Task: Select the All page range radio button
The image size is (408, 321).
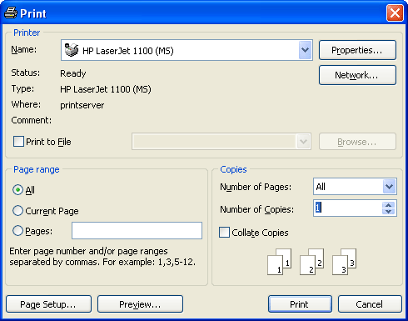Action: click(17, 190)
